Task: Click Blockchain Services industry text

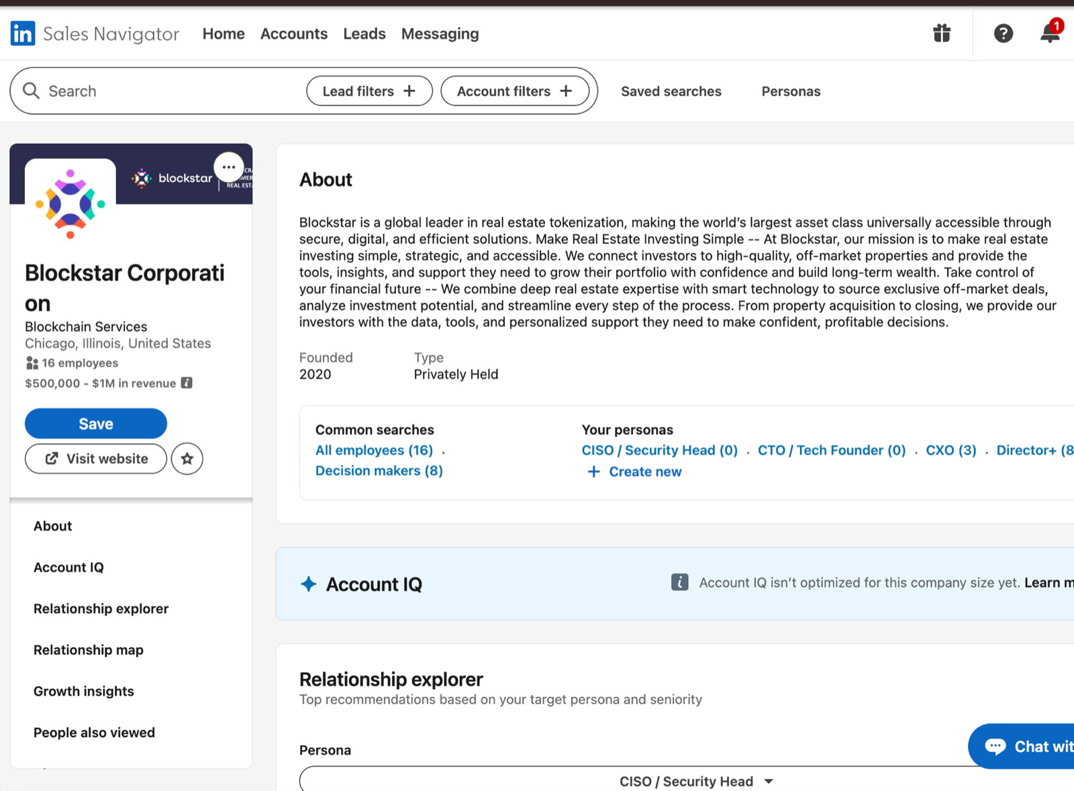Action: (86, 326)
